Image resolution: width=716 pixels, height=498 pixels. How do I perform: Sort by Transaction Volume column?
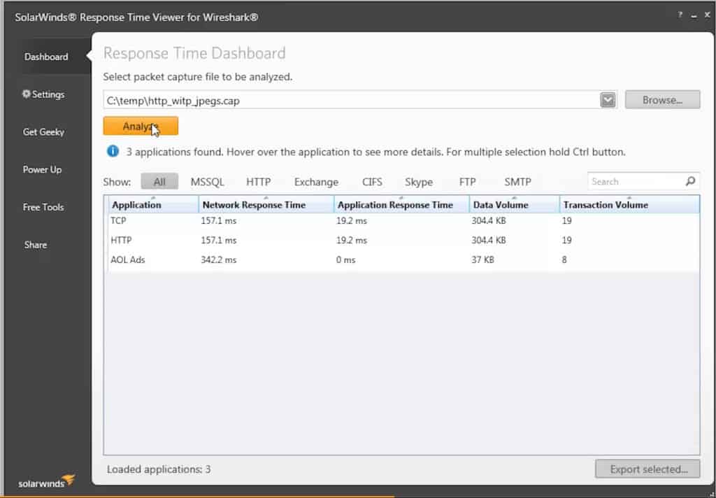tap(629, 205)
